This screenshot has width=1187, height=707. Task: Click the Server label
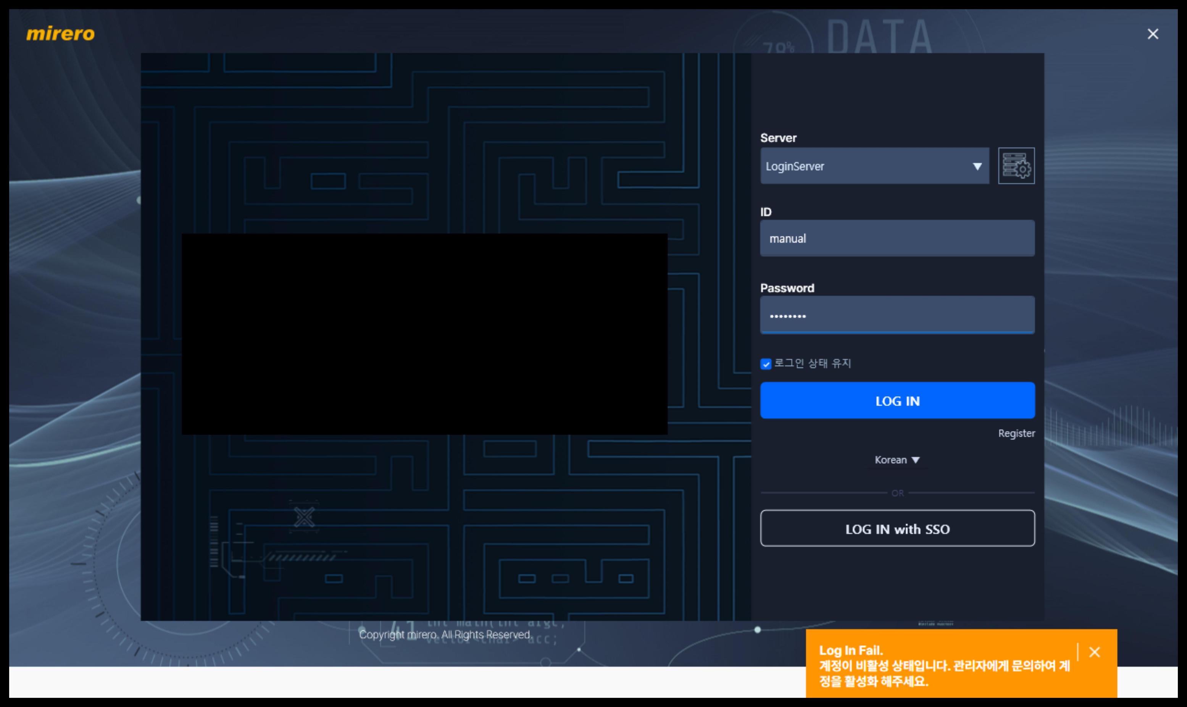point(778,138)
